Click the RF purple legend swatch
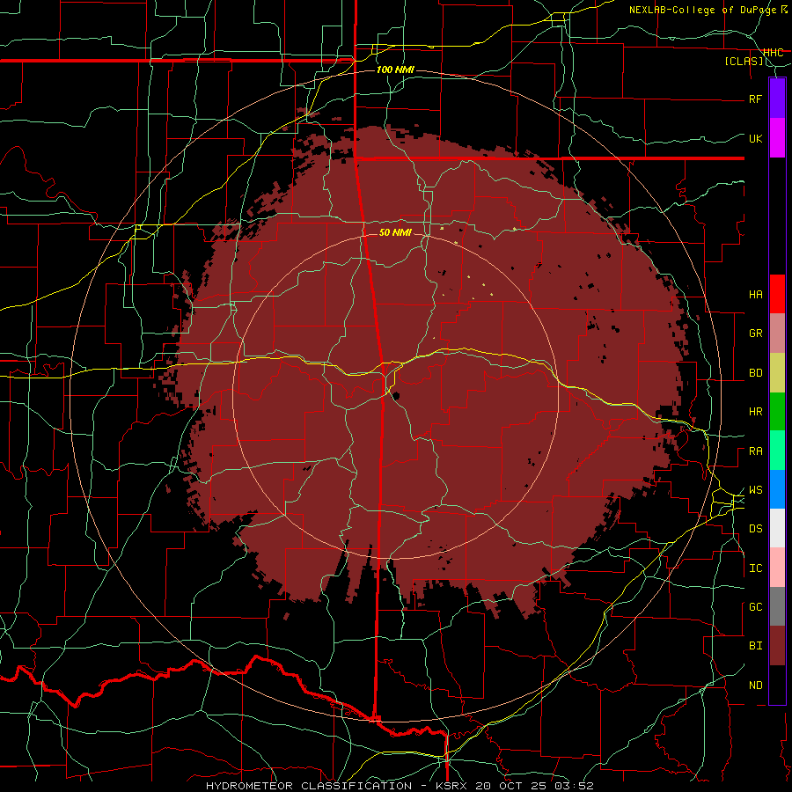This screenshot has height=792, width=792. (777, 99)
